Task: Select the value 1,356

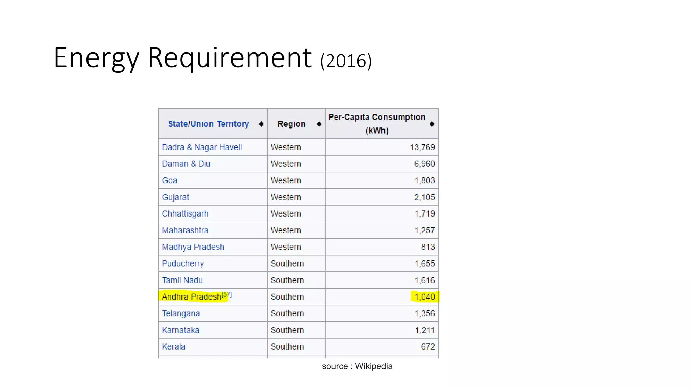Action: click(425, 314)
